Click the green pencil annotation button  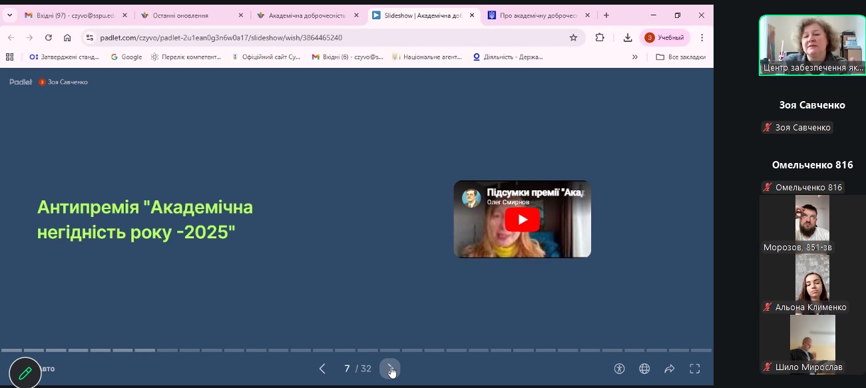coord(25,373)
